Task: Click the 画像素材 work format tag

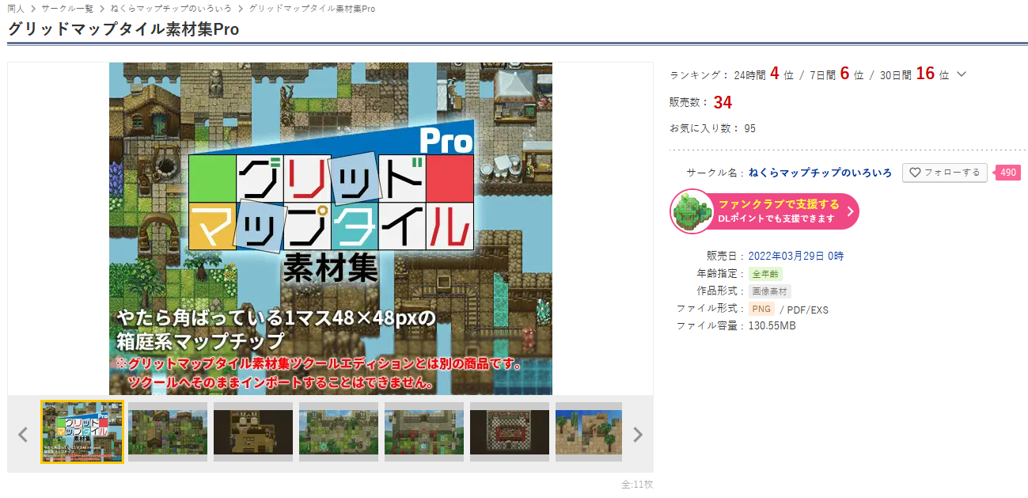Action: (x=770, y=291)
